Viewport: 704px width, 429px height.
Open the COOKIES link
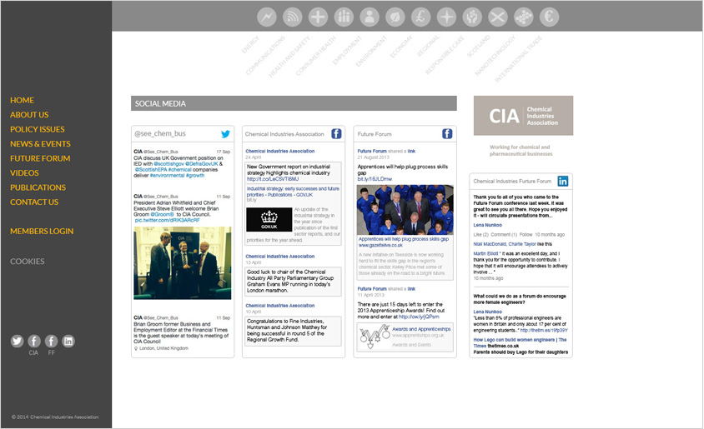coord(28,262)
